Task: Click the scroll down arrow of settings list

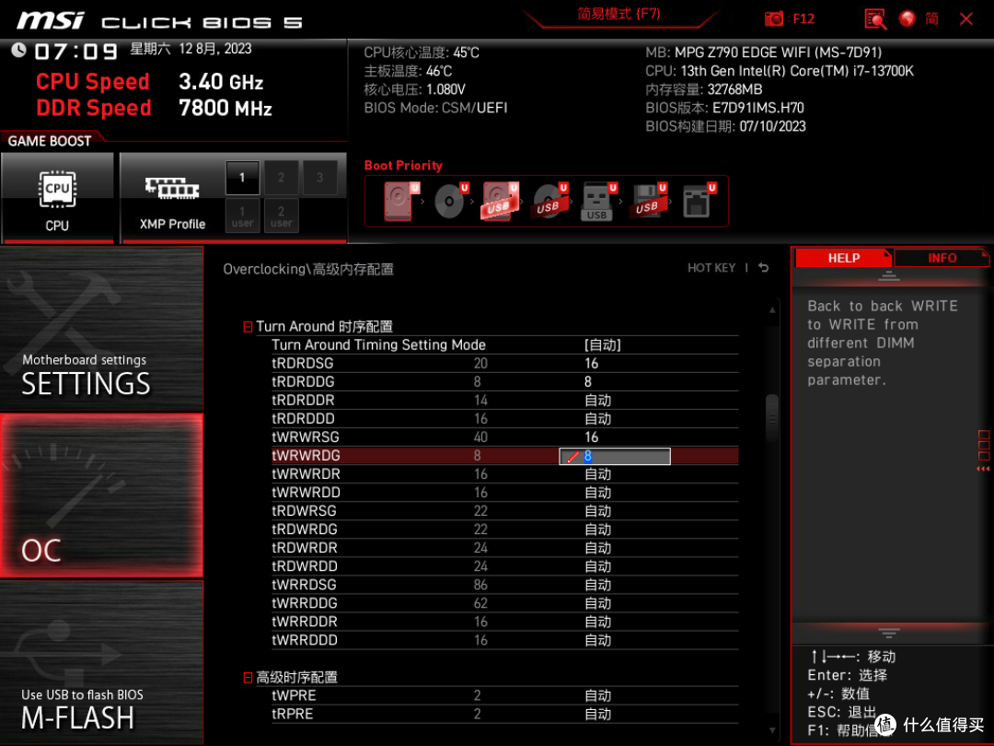Action: click(772, 730)
